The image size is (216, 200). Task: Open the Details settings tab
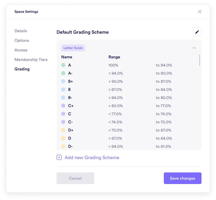tap(21, 31)
